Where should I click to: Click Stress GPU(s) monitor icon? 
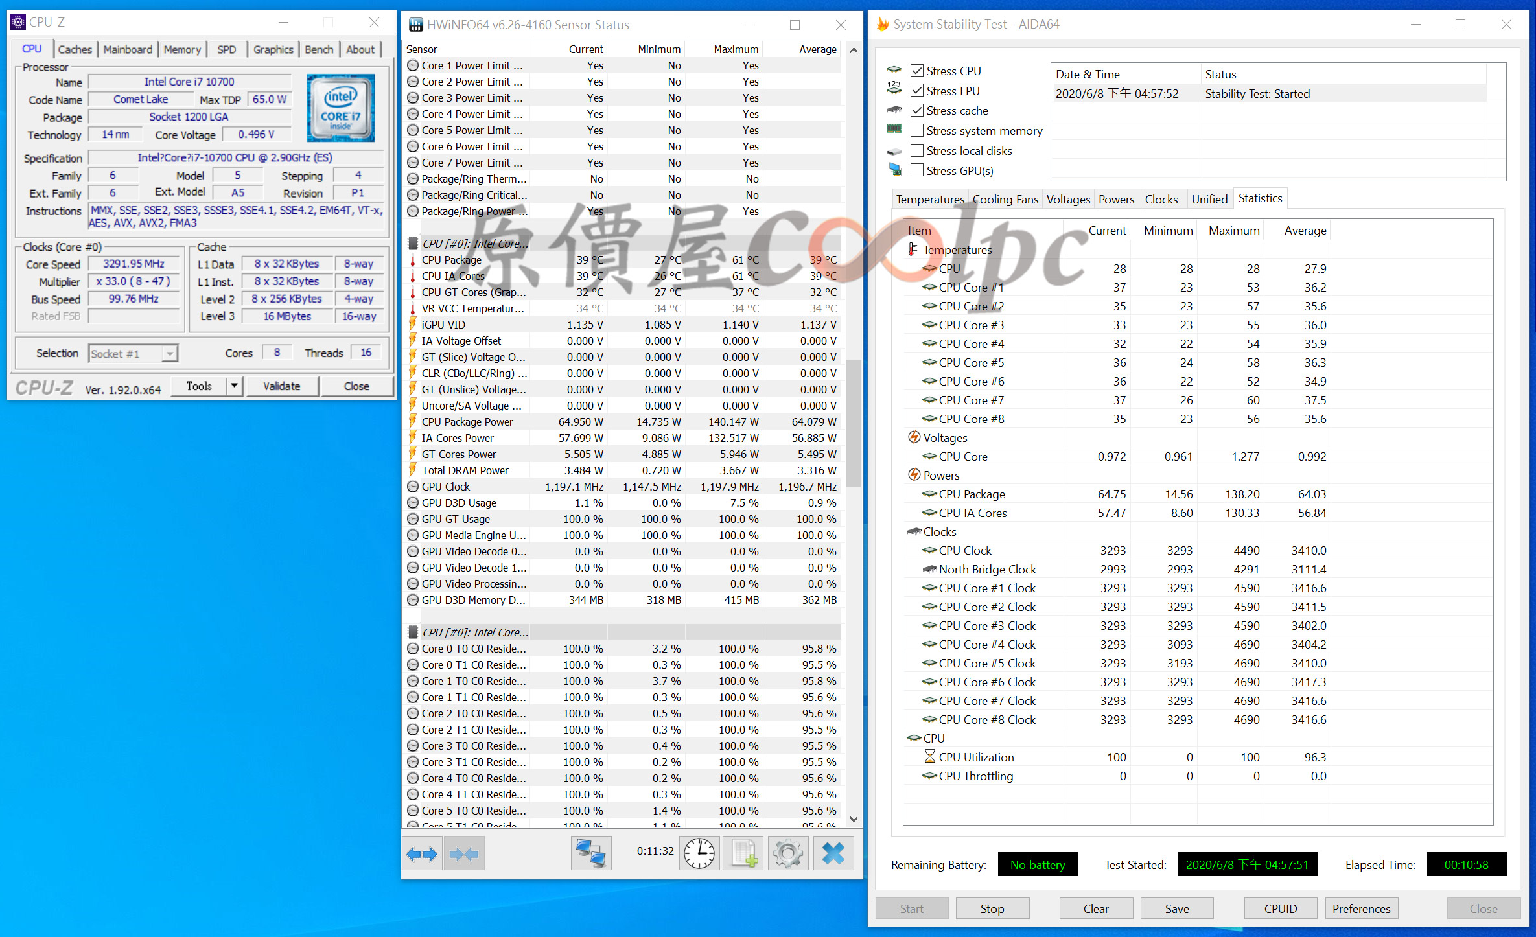pyautogui.click(x=895, y=170)
